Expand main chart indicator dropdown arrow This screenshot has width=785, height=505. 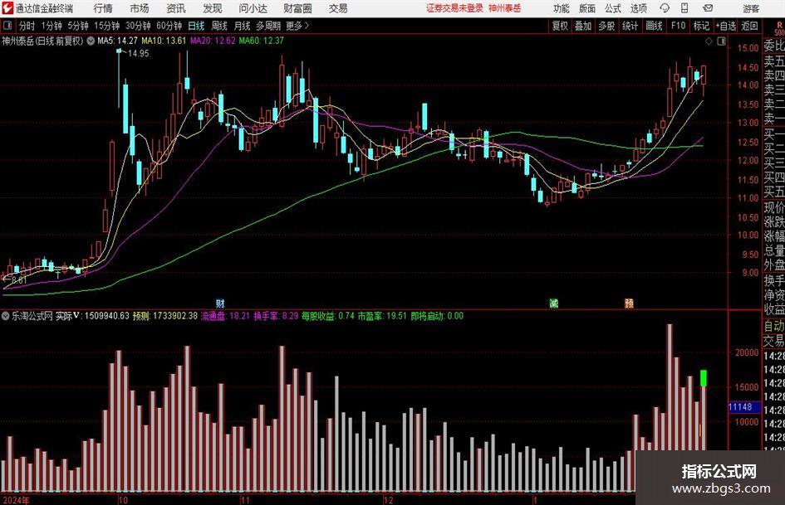pos(91,41)
